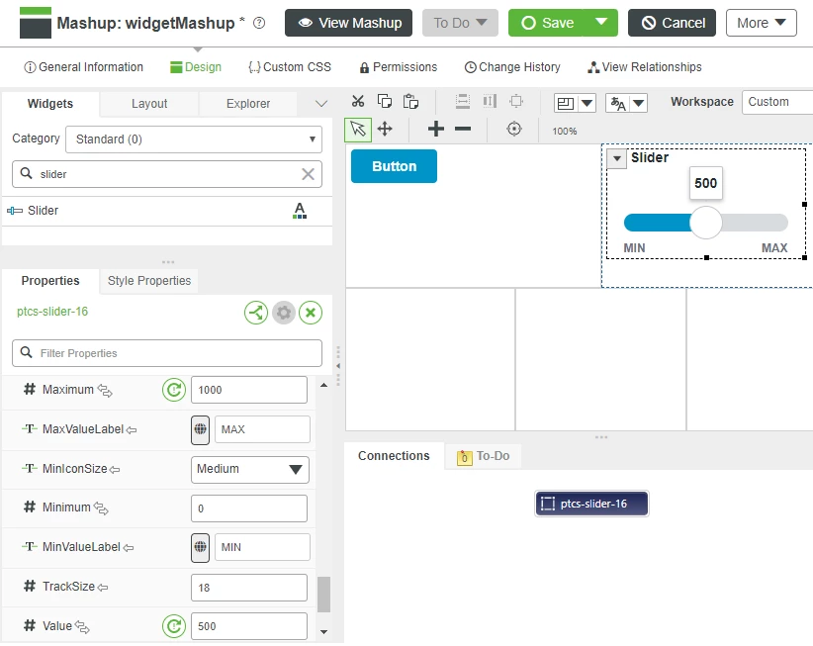Image resolution: width=813 pixels, height=646 pixels.
Task: Click the TrackSize value field
Action: click(249, 588)
